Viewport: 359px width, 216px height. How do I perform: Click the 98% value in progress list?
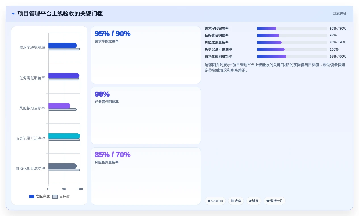tap(333, 36)
